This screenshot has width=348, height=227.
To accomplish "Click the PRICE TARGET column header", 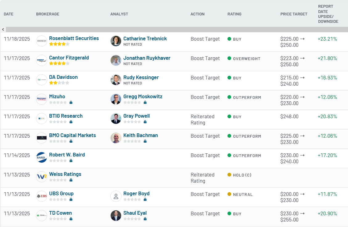I will click(294, 14).
